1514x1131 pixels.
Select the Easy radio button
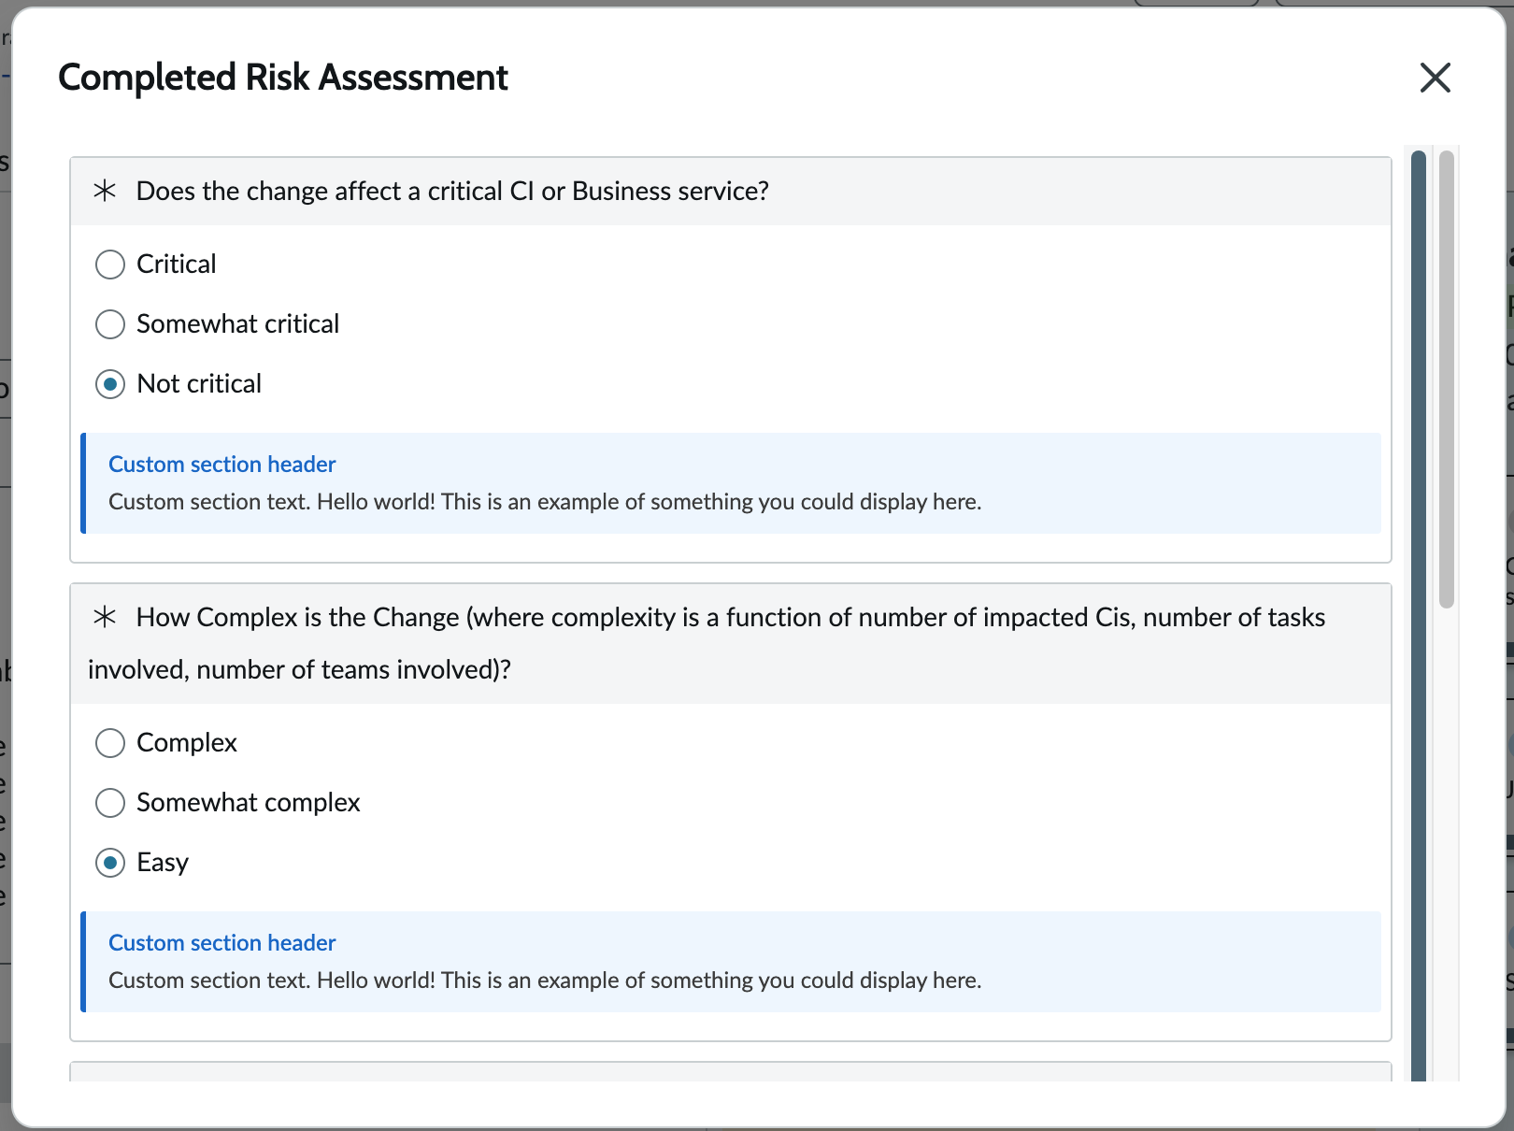coord(110,863)
